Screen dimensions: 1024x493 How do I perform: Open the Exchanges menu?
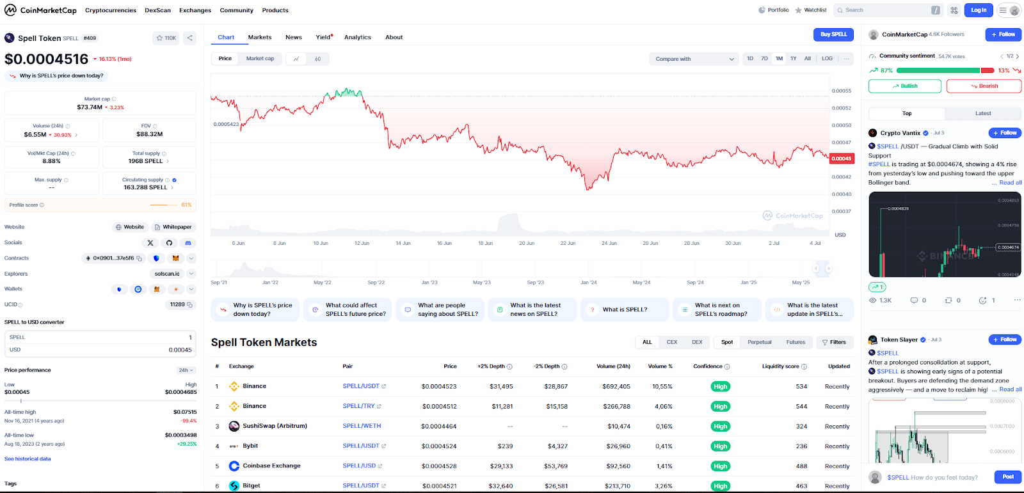pos(195,10)
